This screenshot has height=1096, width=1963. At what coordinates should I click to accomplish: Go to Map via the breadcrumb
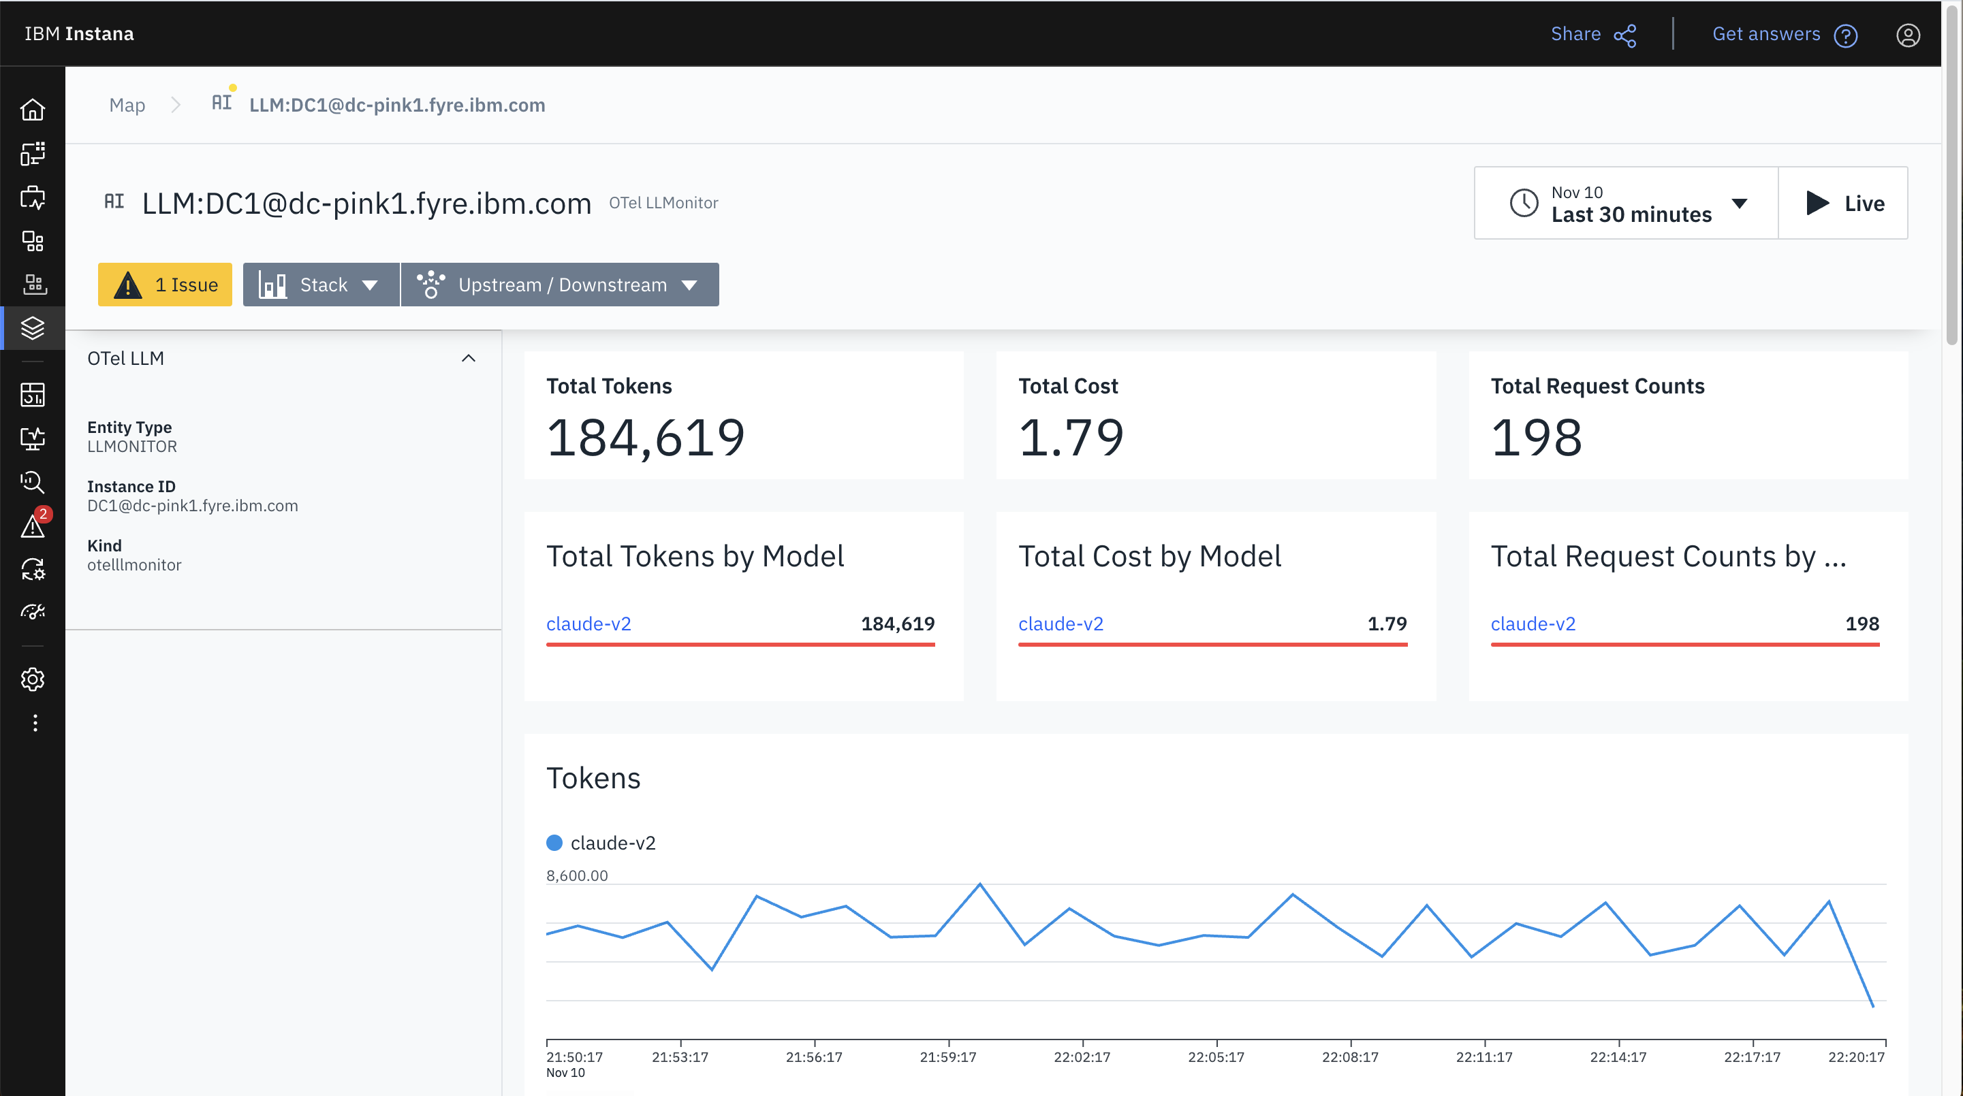(x=127, y=105)
